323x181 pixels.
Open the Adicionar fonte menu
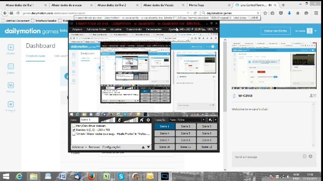pos(96,29)
